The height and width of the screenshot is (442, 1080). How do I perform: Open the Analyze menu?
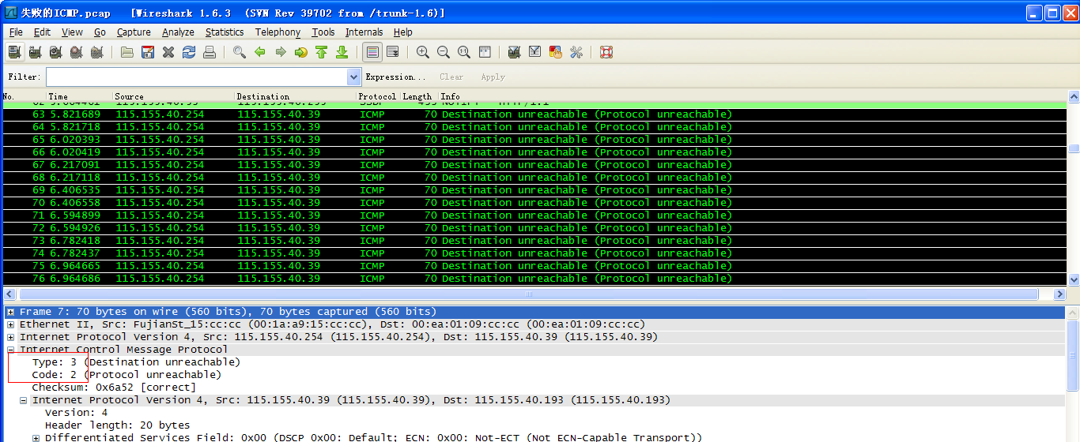click(178, 32)
